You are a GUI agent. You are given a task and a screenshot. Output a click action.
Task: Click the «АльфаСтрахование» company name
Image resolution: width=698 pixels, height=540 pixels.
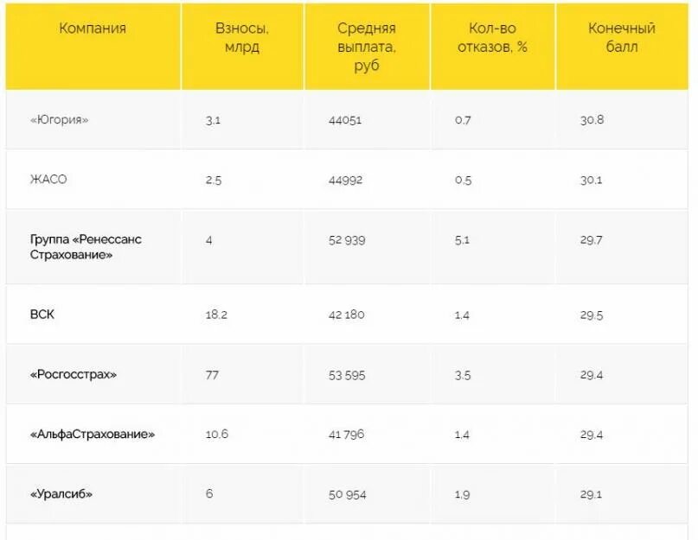pos(93,434)
